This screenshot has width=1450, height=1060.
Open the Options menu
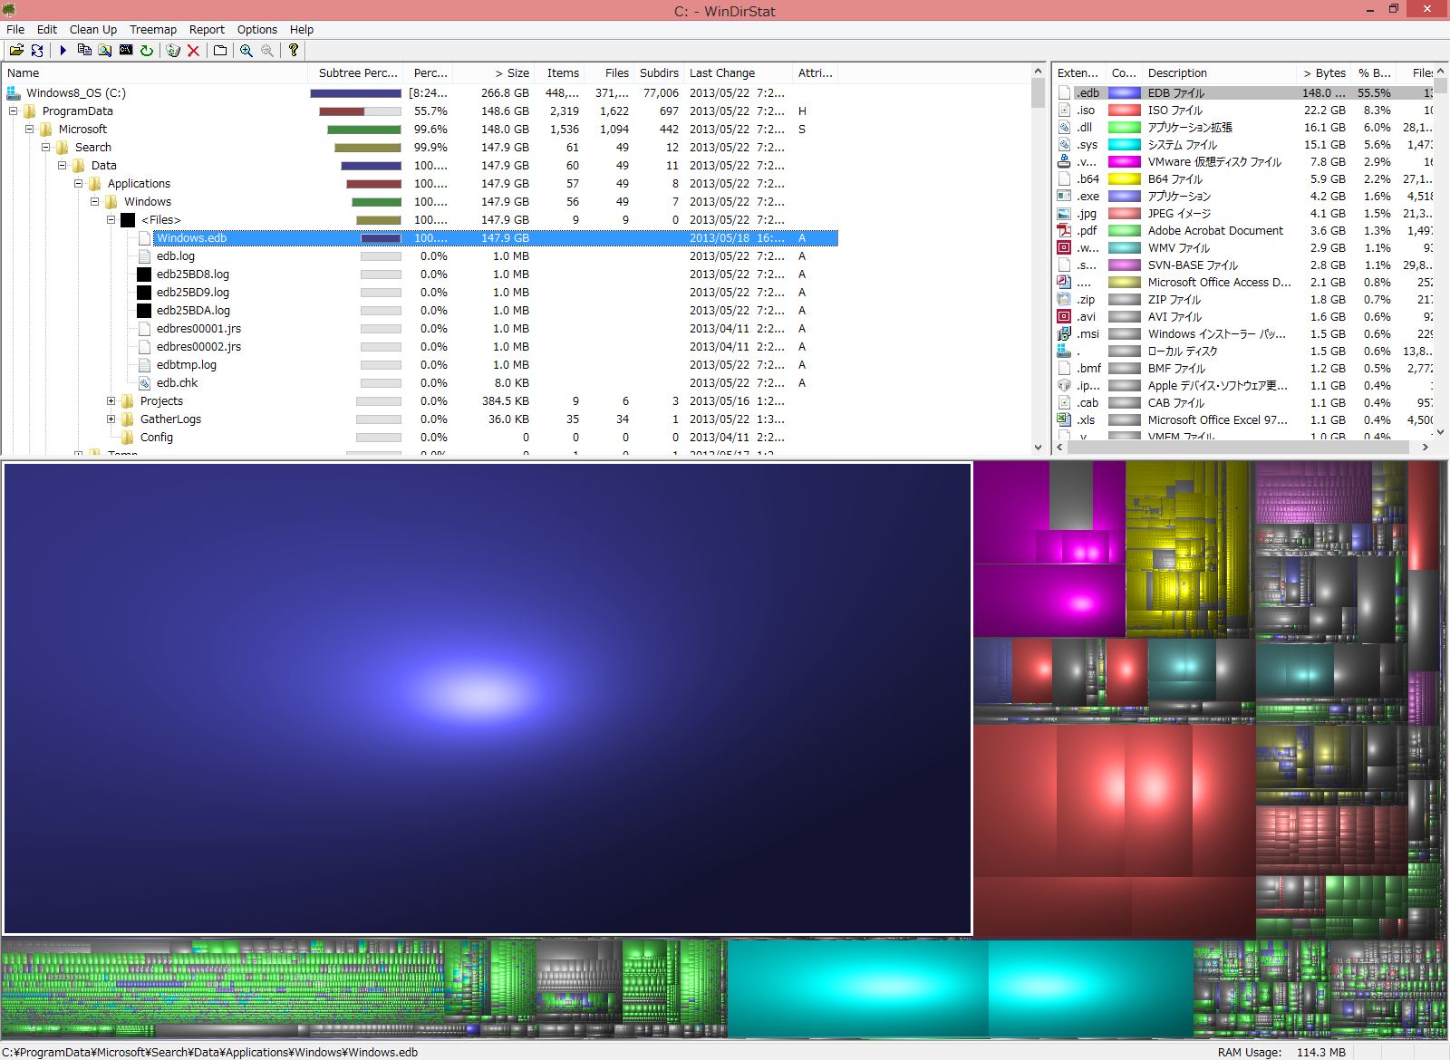point(257,29)
